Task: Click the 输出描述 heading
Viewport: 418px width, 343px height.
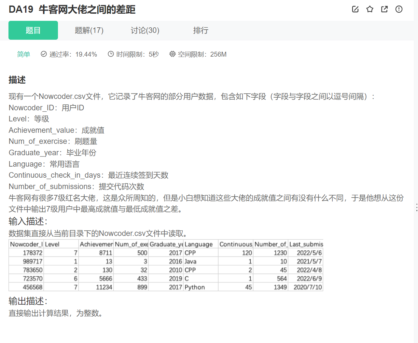Action: point(28,301)
